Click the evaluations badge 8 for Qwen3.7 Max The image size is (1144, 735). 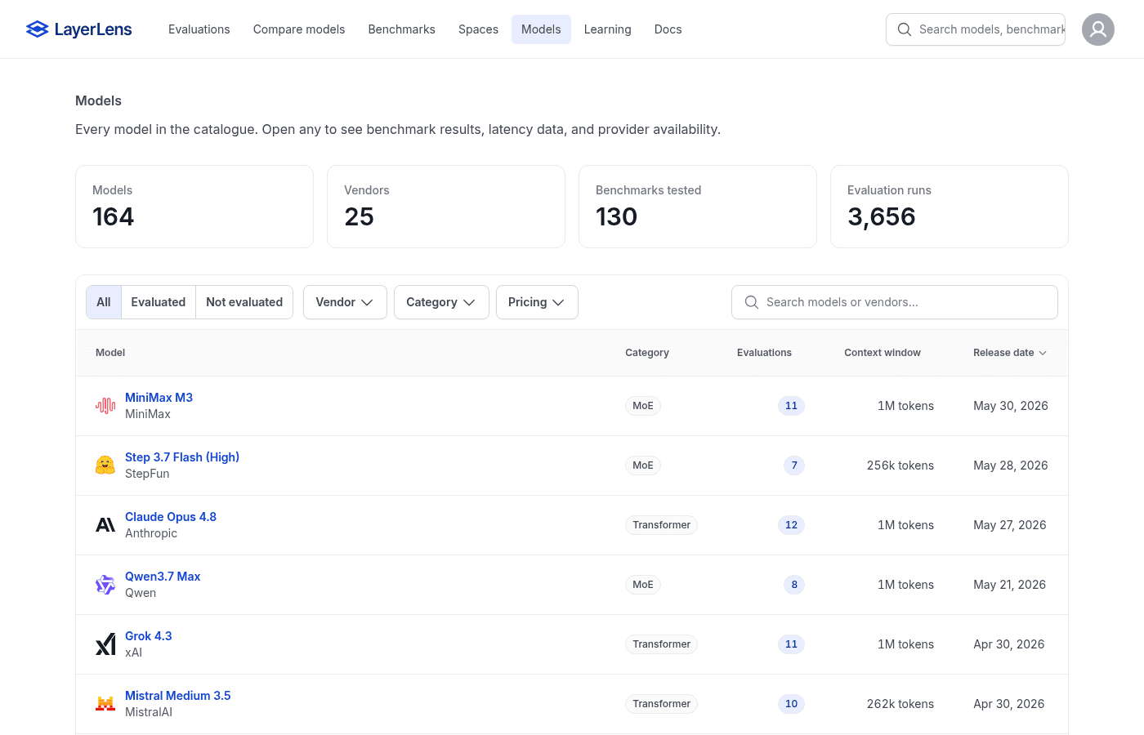point(794,585)
